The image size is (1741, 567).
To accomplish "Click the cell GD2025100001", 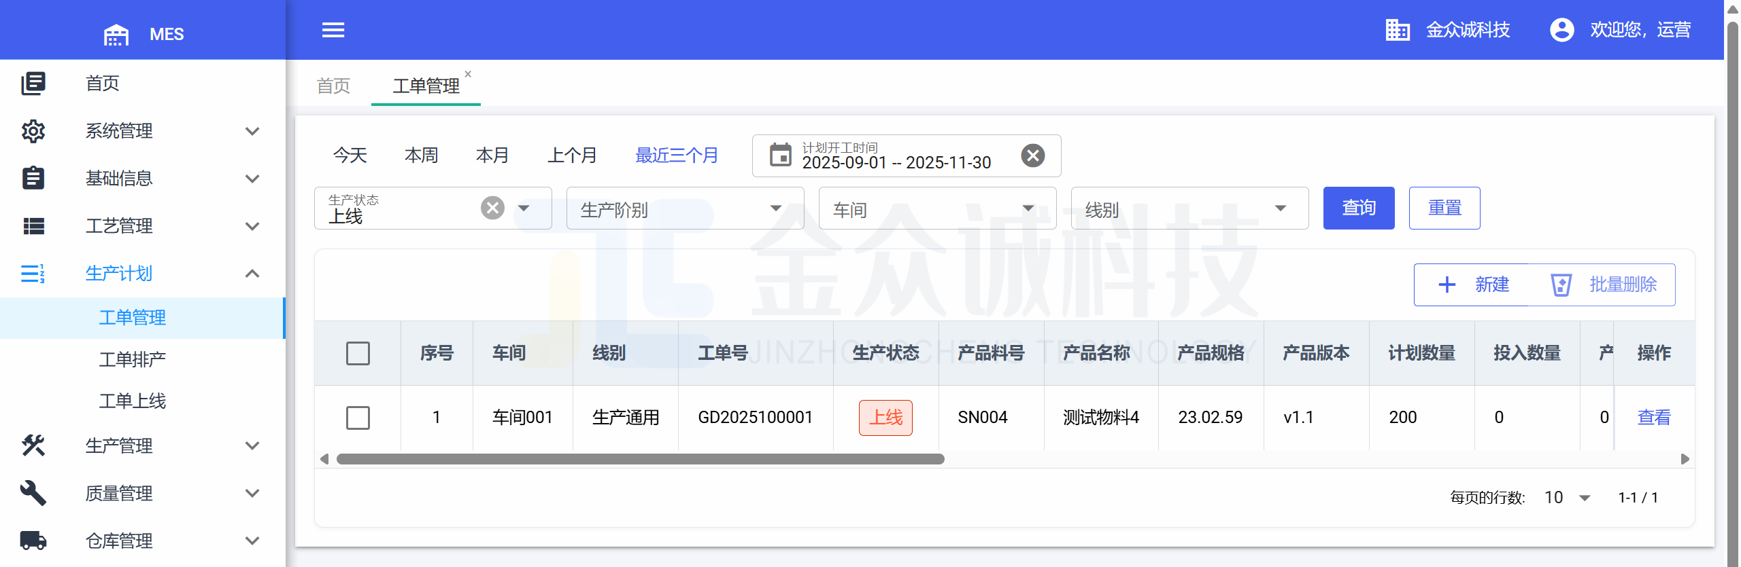I will click(x=756, y=418).
